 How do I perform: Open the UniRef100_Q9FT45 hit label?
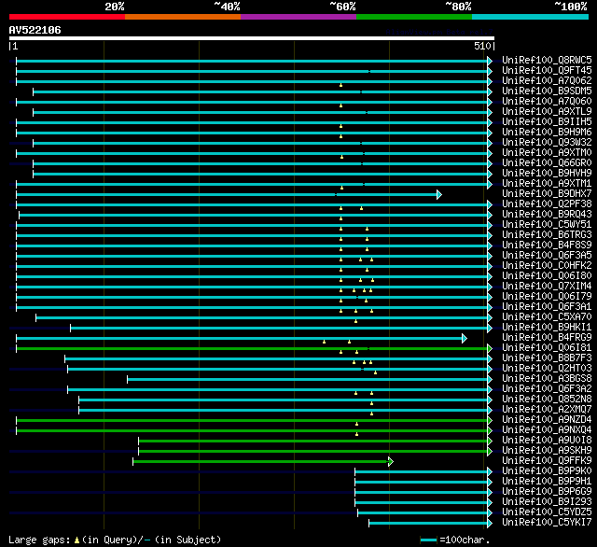tap(547, 70)
